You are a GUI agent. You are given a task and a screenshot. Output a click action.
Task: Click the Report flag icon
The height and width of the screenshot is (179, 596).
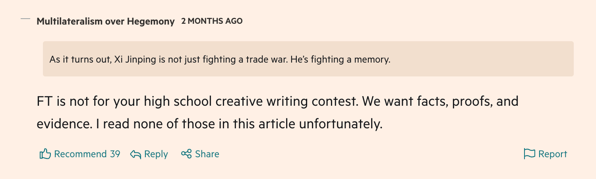tap(530, 154)
